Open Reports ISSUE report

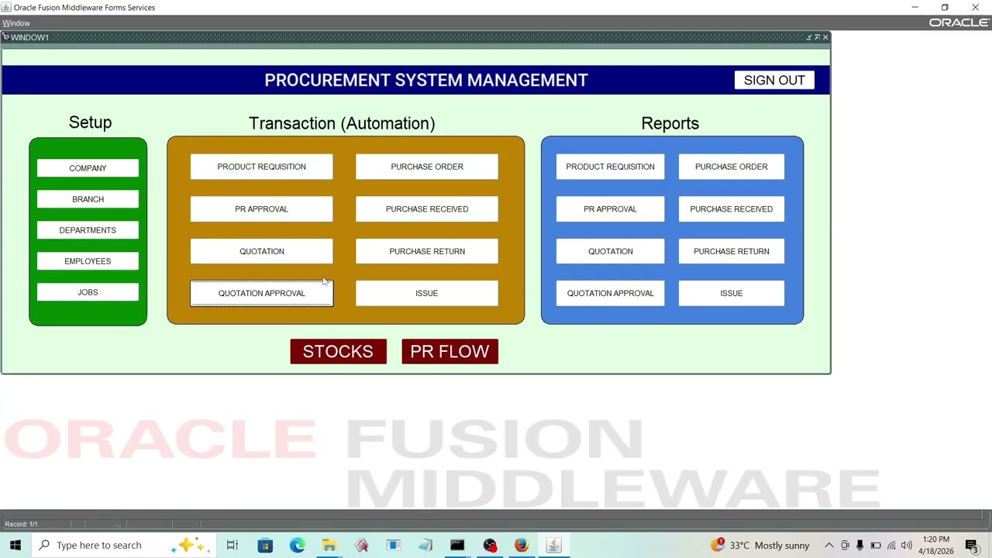[732, 293]
